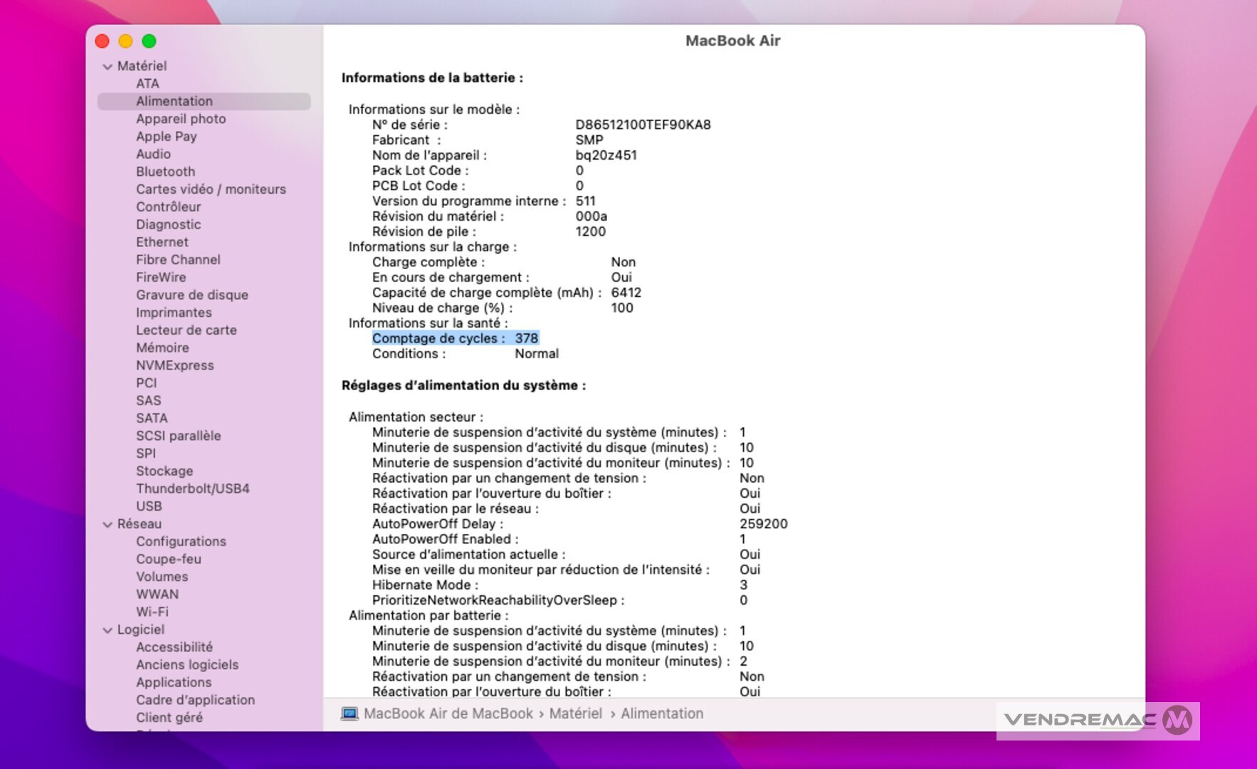This screenshot has width=1257, height=769.
Task: Select Bluetooth in the sidebar
Action: tap(165, 172)
